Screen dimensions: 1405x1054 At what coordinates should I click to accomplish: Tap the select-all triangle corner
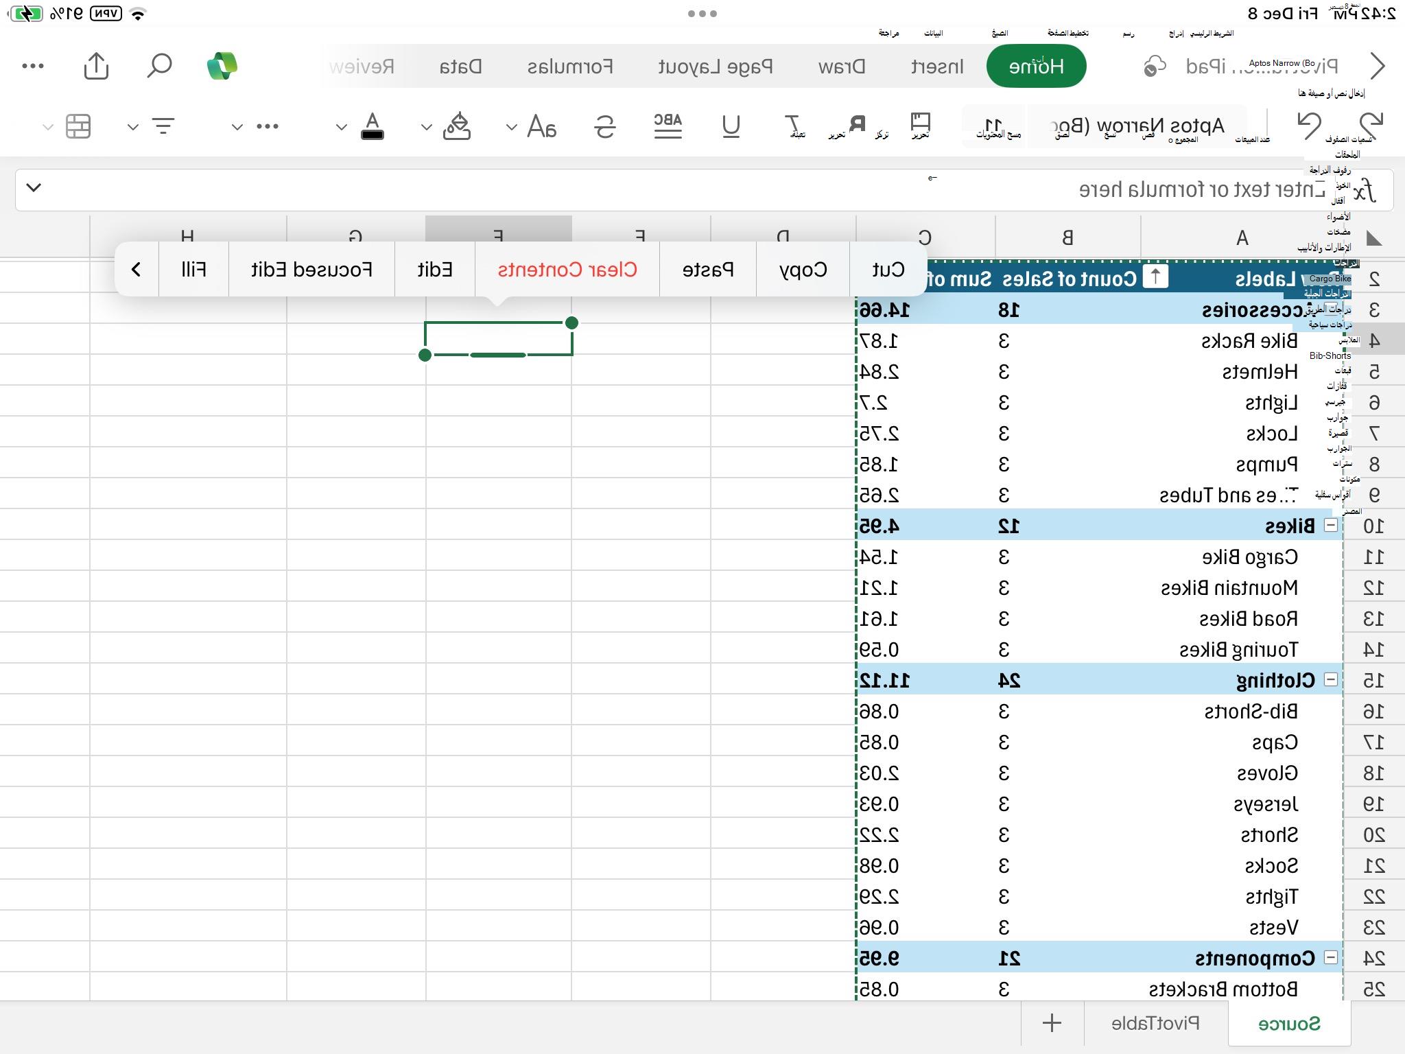(1374, 238)
